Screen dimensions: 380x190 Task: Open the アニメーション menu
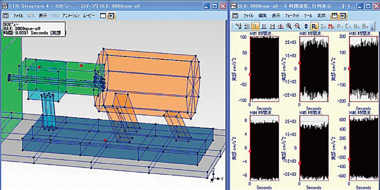(x=71, y=16)
